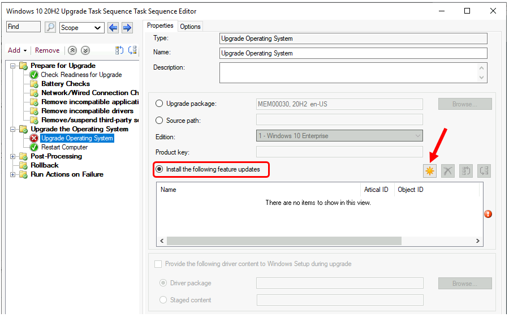Select Network/Wired Connection Checks group
Viewport: 509px width, 317px height.
point(90,93)
